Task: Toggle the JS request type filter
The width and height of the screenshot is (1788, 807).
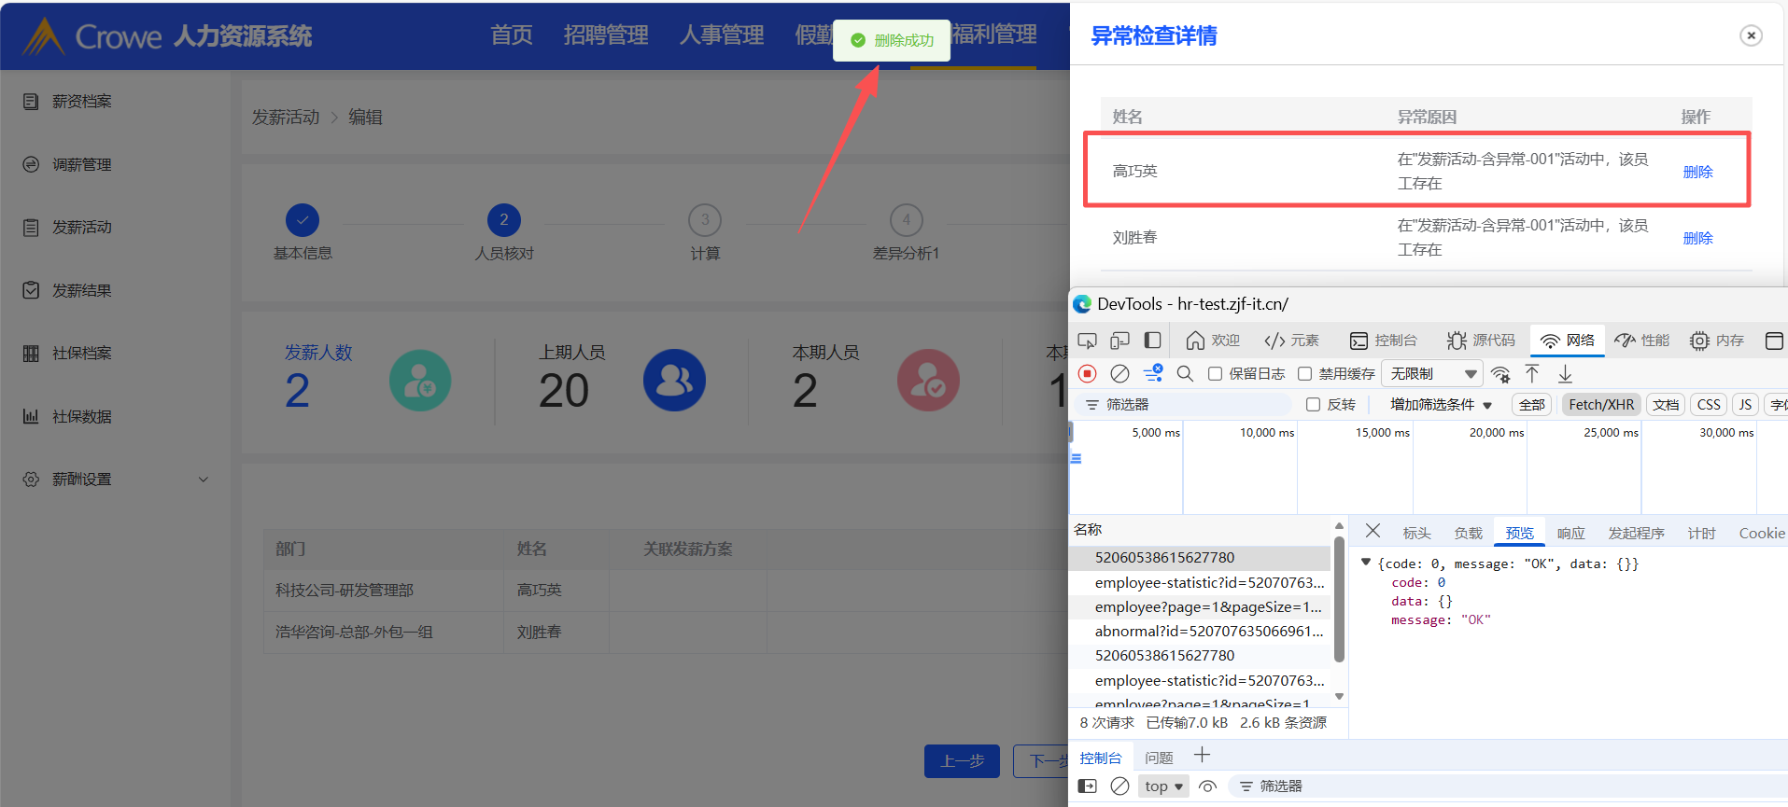Action: (1745, 405)
